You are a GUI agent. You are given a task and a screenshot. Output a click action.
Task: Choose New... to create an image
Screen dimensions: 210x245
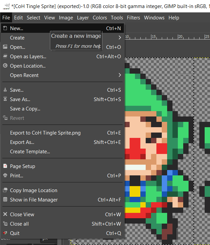point(63,28)
